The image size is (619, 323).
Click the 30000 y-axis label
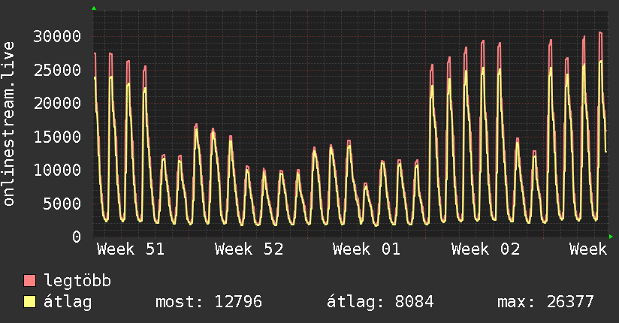click(x=57, y=36)
